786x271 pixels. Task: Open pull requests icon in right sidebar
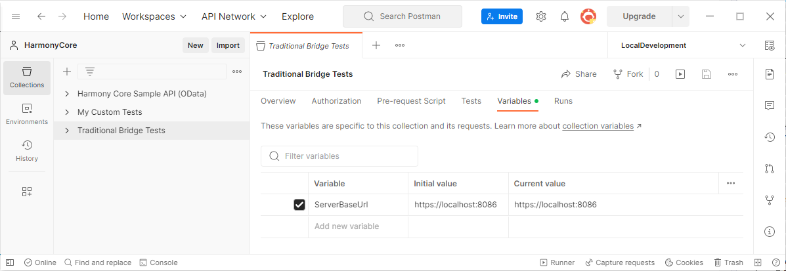(770, 169)
